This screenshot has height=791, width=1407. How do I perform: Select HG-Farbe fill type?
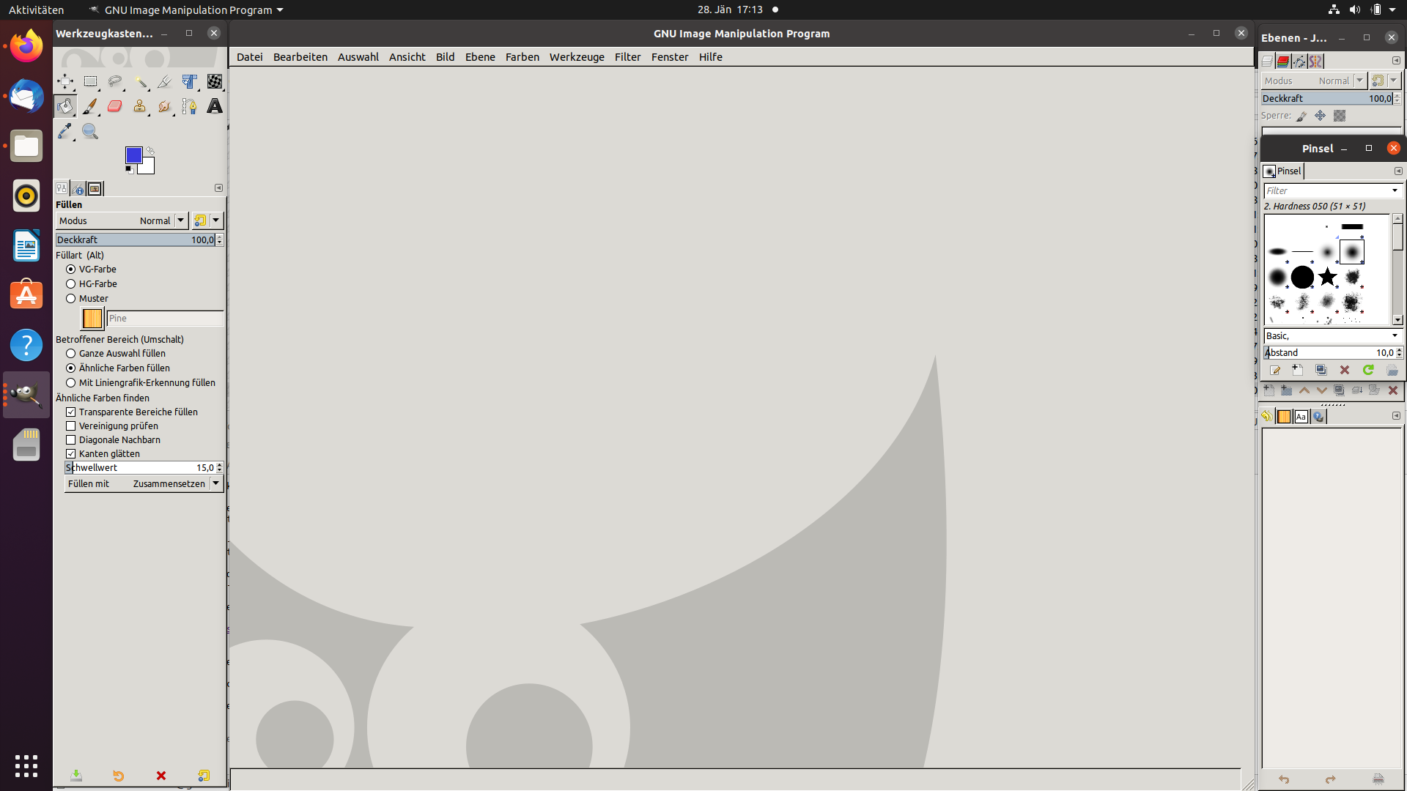tap(71, 284)
